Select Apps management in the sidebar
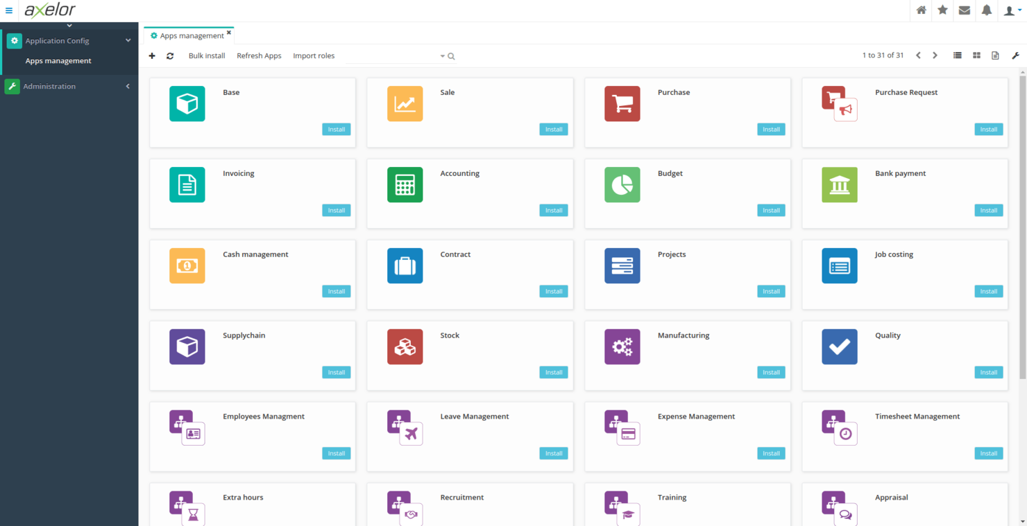 tap(58, 60)
